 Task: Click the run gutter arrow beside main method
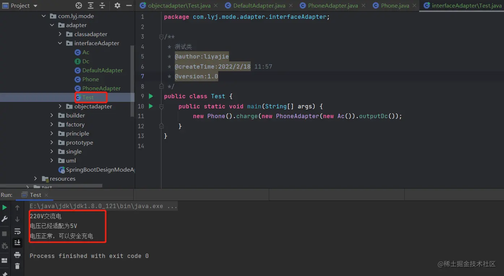(151, 106)
